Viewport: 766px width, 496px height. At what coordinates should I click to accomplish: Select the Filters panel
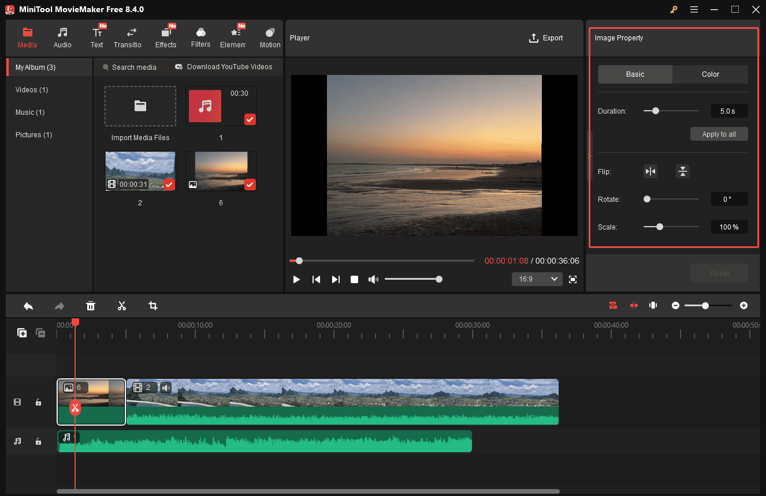(200, 37)
